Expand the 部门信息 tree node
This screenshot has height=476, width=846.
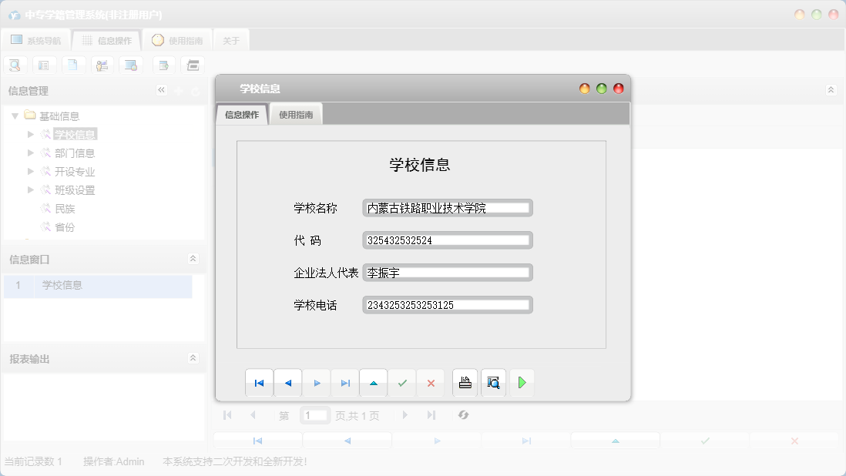coord(30,153)
